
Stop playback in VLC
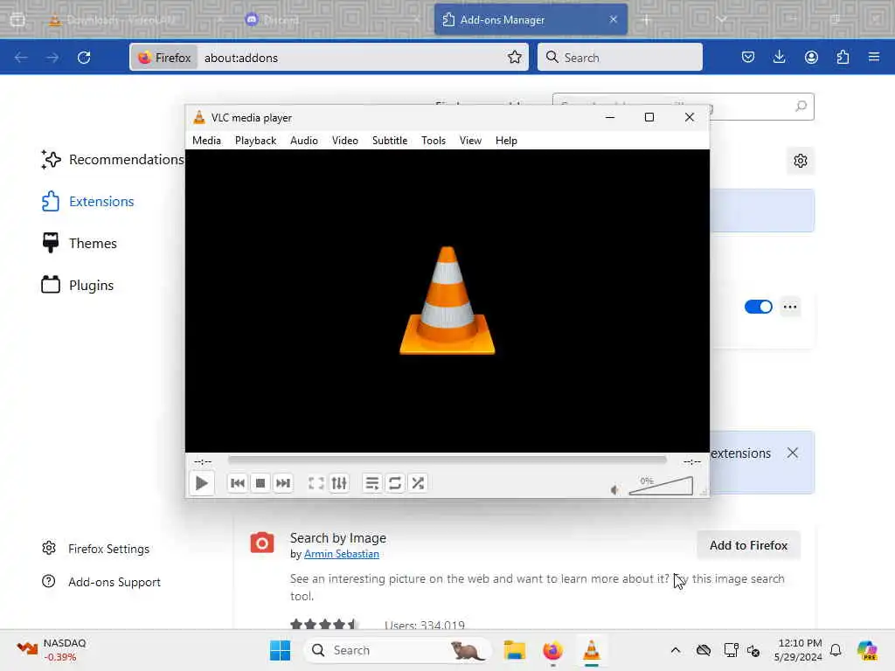[260, 483]
